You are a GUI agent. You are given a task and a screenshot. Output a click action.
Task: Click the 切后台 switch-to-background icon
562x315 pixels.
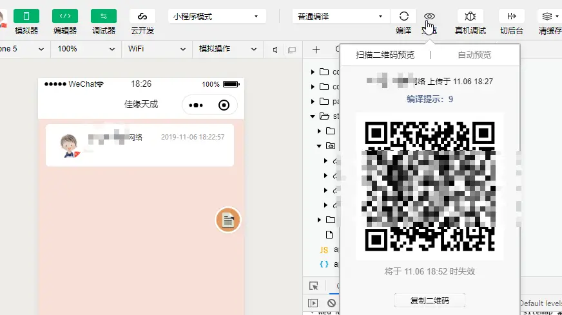pyautogui.click(x=512, y=16)
